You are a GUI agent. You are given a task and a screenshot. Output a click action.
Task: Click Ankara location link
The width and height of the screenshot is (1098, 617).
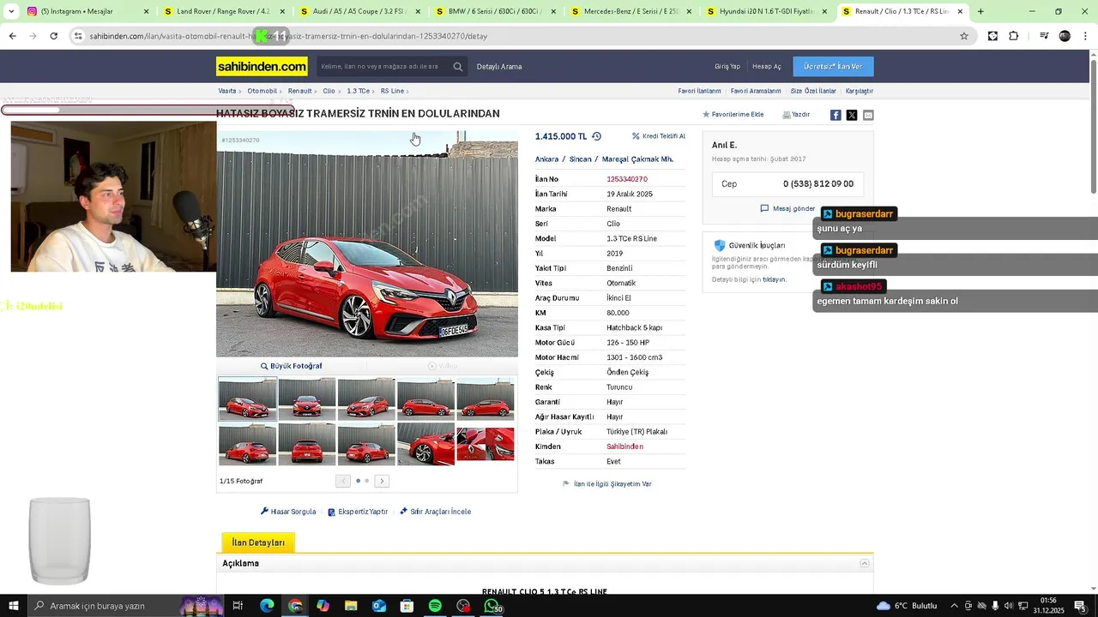[547, 159]
